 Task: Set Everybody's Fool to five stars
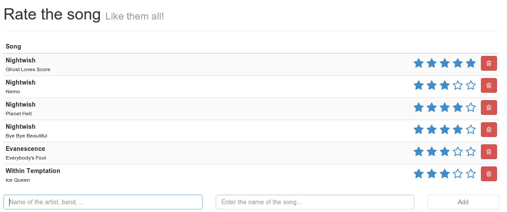click(x=470, y=152)
